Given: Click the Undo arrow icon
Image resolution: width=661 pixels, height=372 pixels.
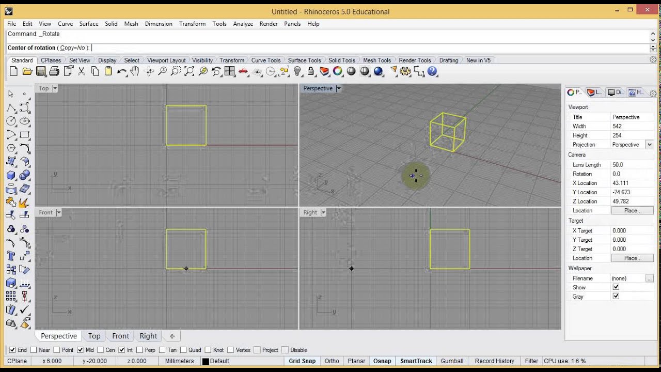Looking at the screenshot, I should 121,71.
